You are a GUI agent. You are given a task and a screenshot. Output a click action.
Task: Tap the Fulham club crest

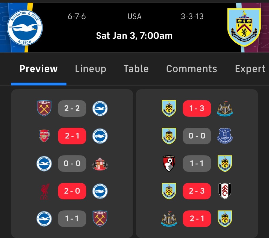225,191
